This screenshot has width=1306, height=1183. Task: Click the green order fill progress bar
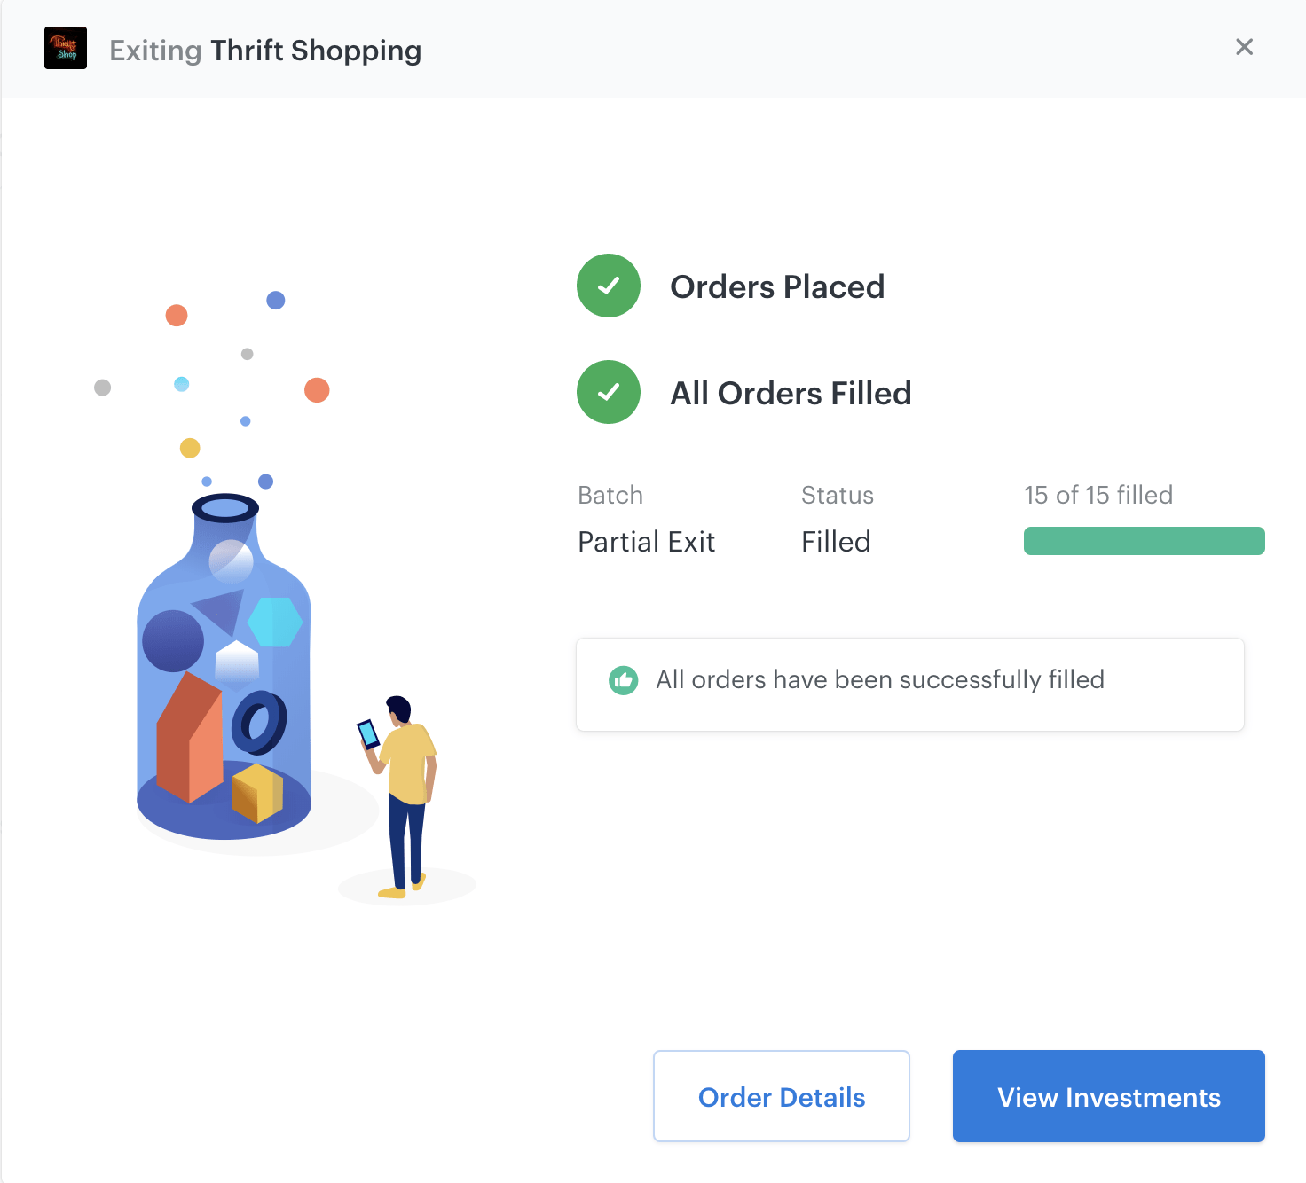(1145, 541)
